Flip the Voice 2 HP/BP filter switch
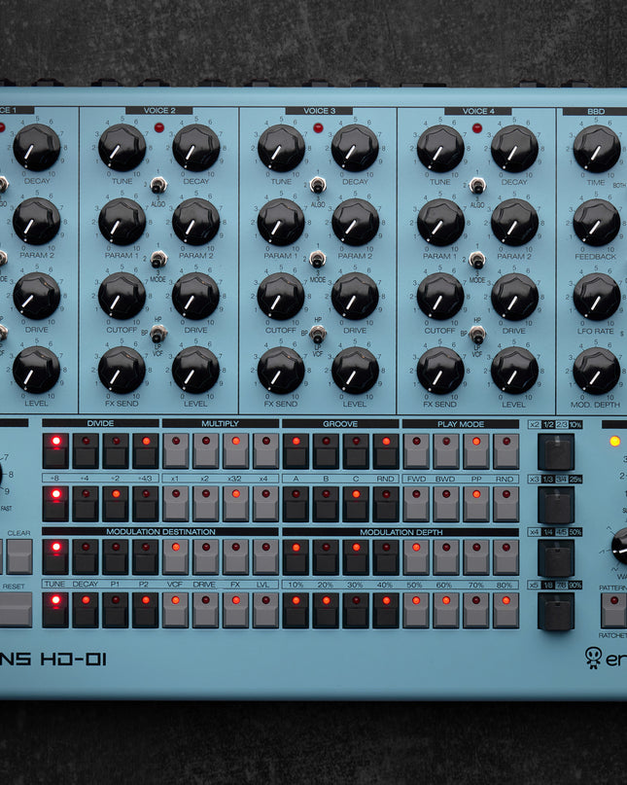627x785 pixels. point(158,334)
